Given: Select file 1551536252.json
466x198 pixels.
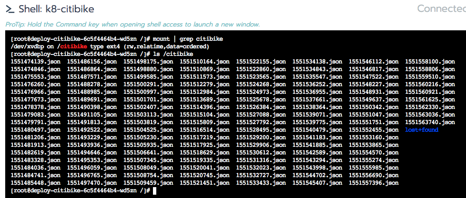Looking at the screenshot, I should point(317,84).
